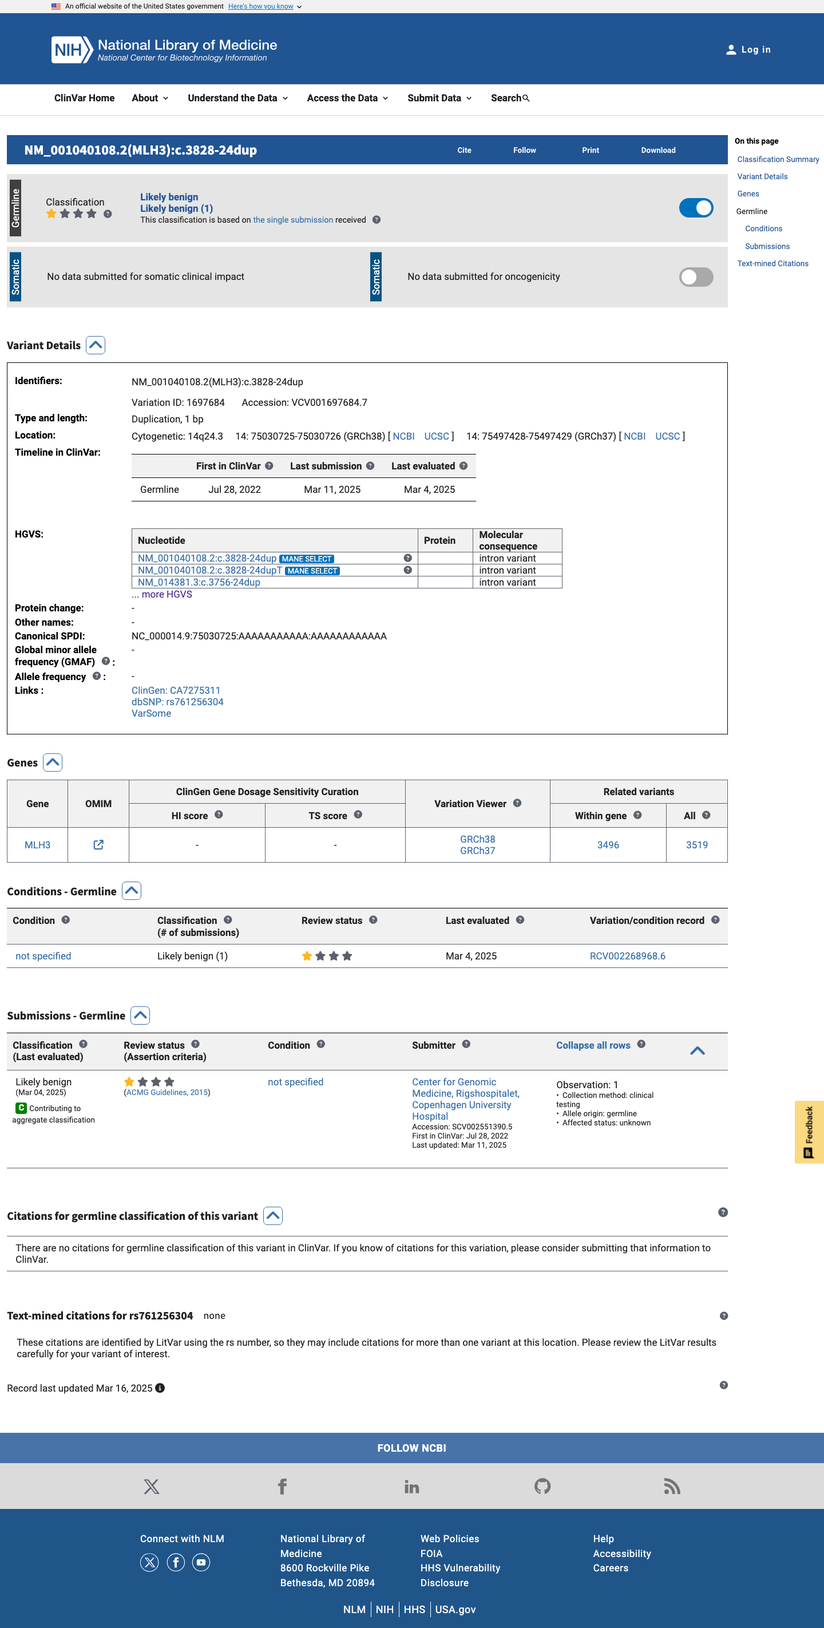Click help icon next to Submitter column

(466, 1045)
